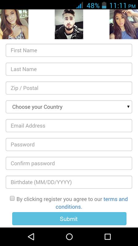Image resolution: width=138 pixels, height=246 pixels.
Task: Open the Choose your Country dropdown
Action: pyautogui.click(x=69, y=107)
